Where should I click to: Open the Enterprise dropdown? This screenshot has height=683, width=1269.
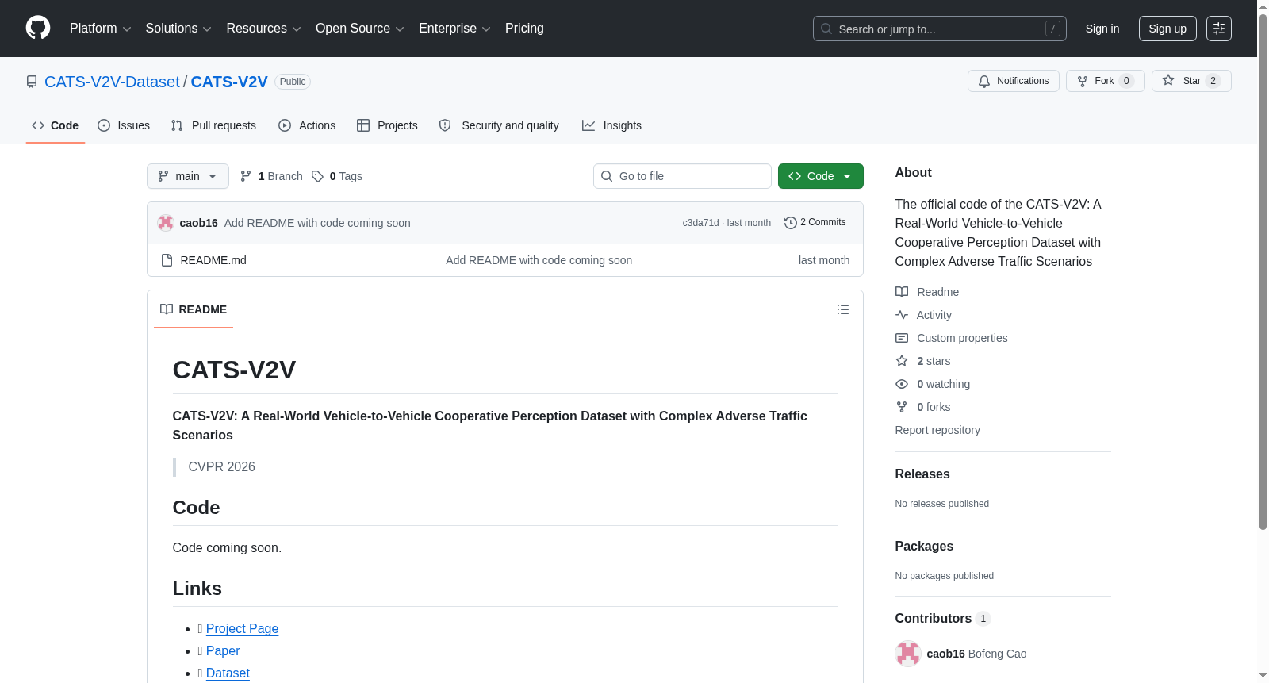pos(454,29)
